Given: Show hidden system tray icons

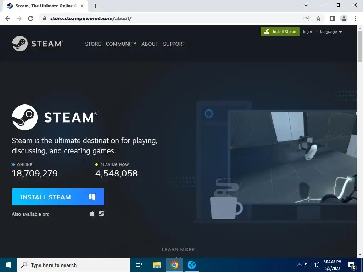Looking at the screenshot, I should point(299,265).
